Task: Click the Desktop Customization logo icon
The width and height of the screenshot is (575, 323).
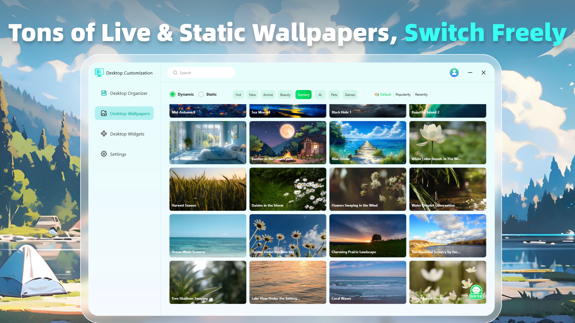Action: point(99,73)
